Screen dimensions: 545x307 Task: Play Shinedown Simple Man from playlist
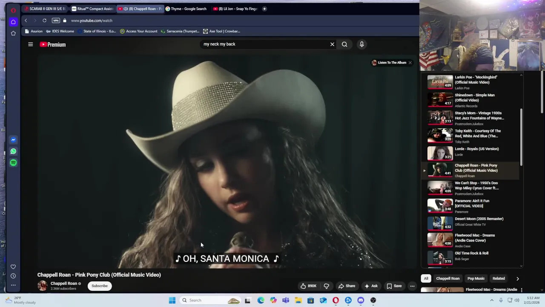470,100
